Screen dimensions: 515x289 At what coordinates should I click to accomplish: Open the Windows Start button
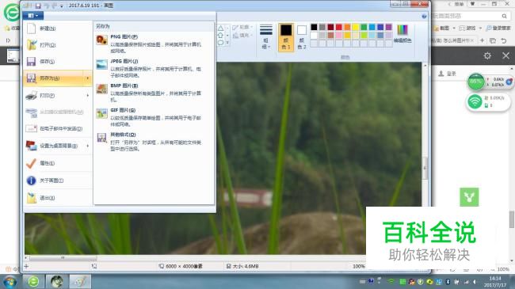[x=10, y=282]
